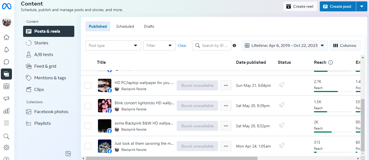Screen dimensions: 369x160
Task: Open Notifications bell icon
Action: (x=6, y=50)
